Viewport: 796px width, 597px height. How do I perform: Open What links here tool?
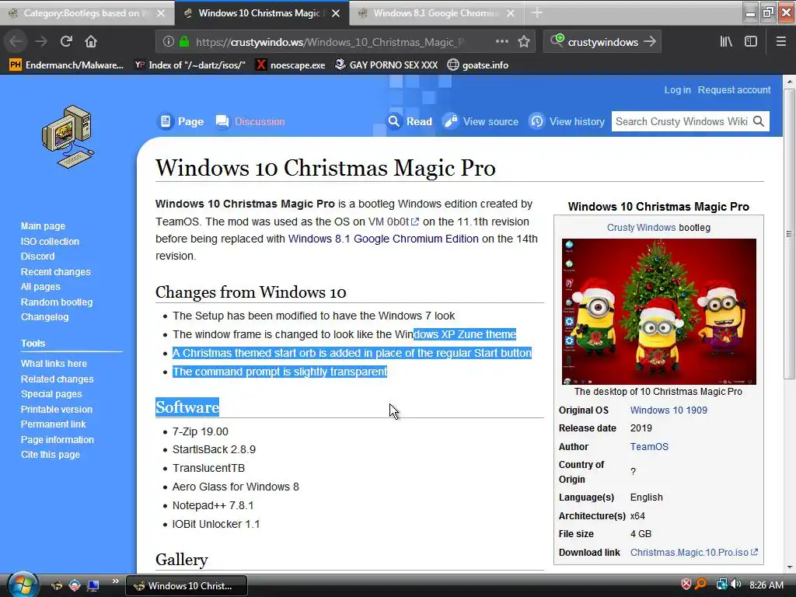[x=54, y=364]
